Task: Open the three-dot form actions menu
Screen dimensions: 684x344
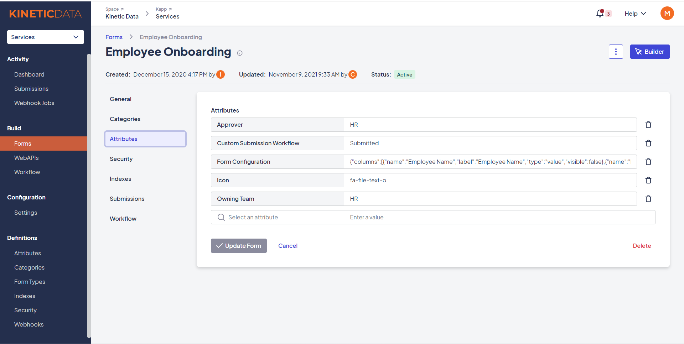Action: point(616,52)
